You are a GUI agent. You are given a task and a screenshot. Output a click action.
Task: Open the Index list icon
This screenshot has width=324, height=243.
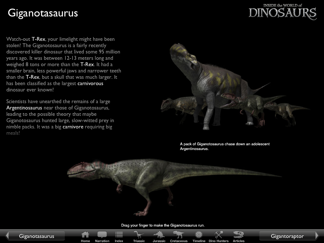tap(119, 236)
